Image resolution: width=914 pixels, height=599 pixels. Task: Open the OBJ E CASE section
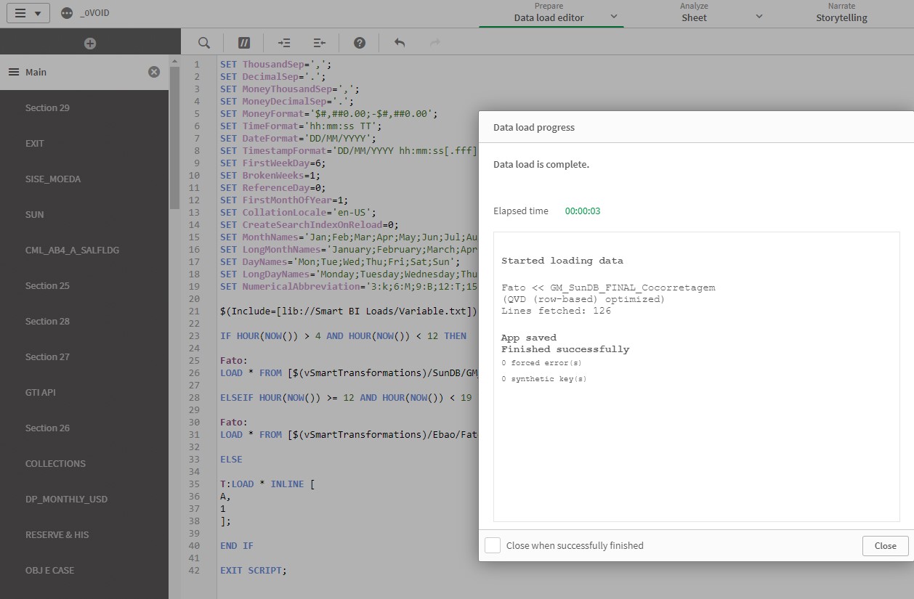coord(84,570)
